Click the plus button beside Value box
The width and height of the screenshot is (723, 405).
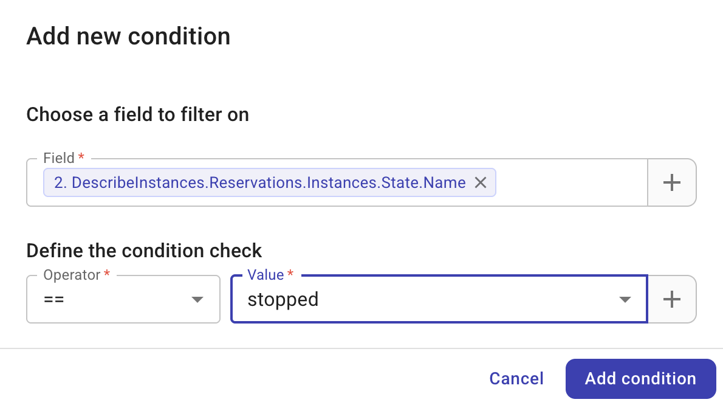tap(671, 299)
